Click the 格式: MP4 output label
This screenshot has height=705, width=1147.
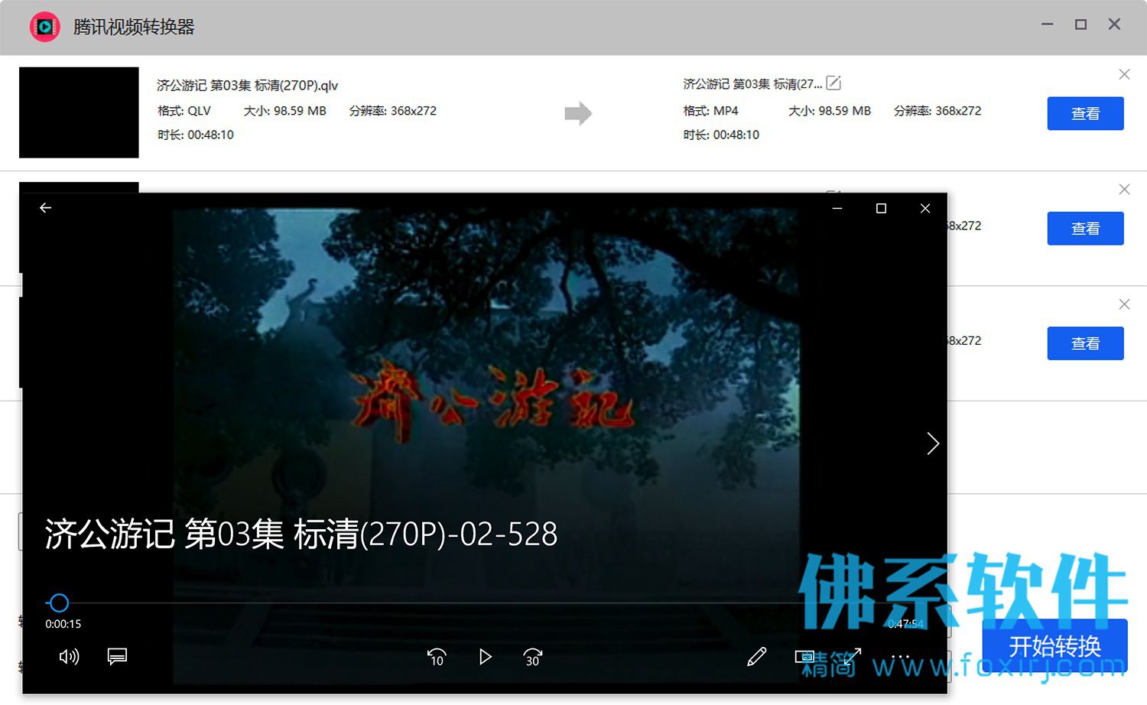coord(710,111)
